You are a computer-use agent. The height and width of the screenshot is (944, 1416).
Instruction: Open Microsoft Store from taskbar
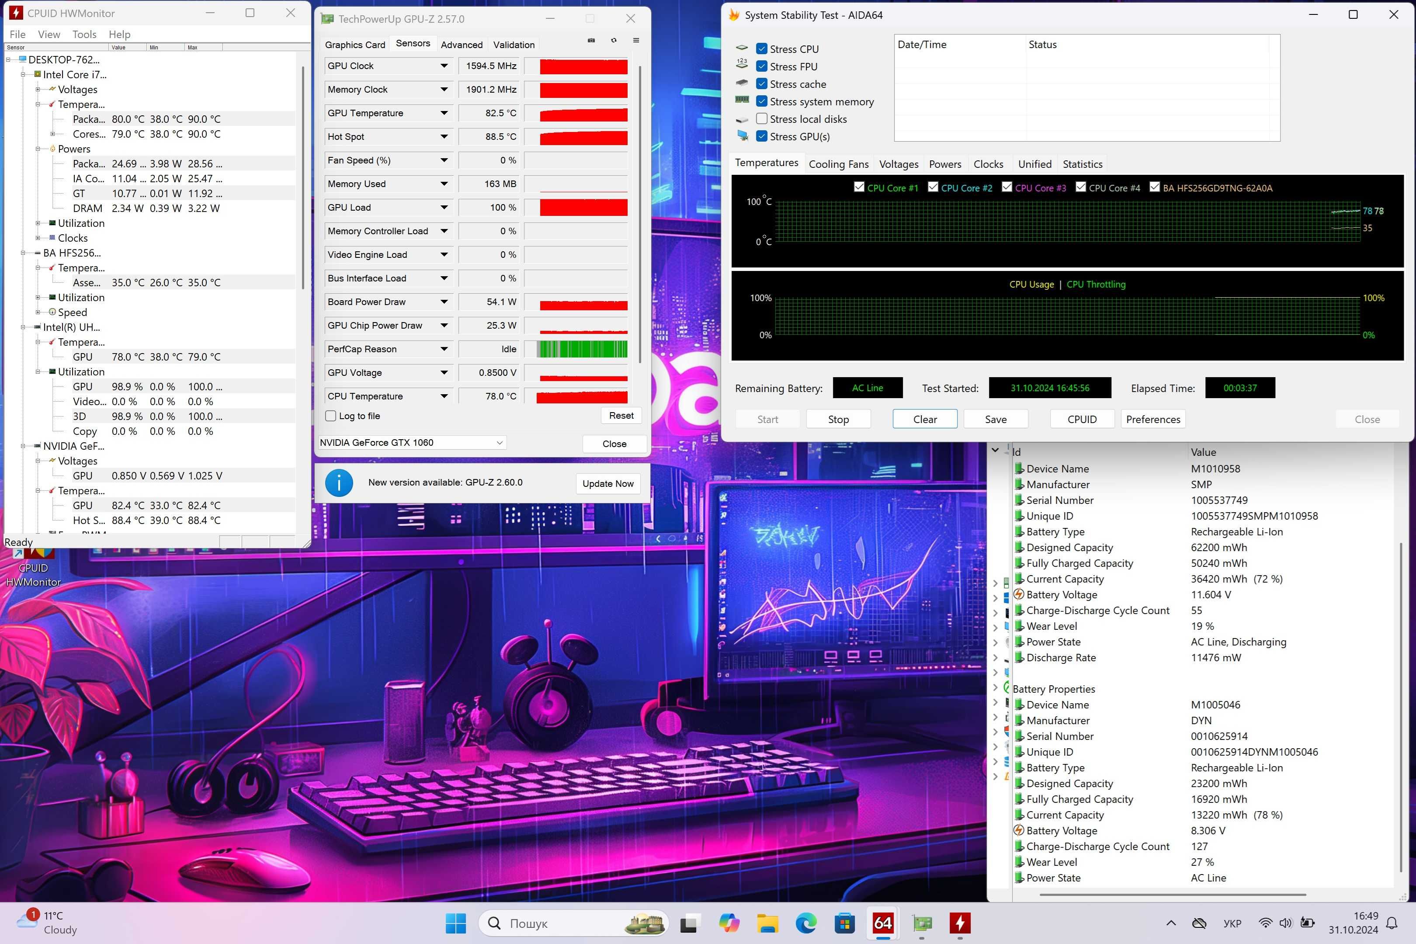[x=844, y=923]
